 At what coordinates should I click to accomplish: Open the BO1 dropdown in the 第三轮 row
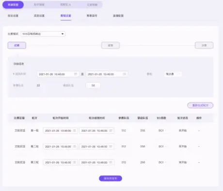coord(162,162)
